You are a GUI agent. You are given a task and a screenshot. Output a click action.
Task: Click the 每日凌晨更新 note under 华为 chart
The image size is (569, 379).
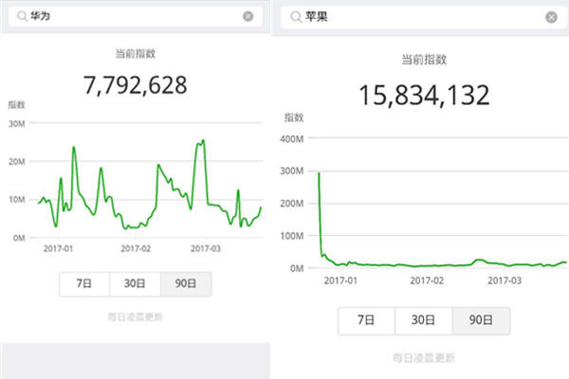tap(136, 317)
